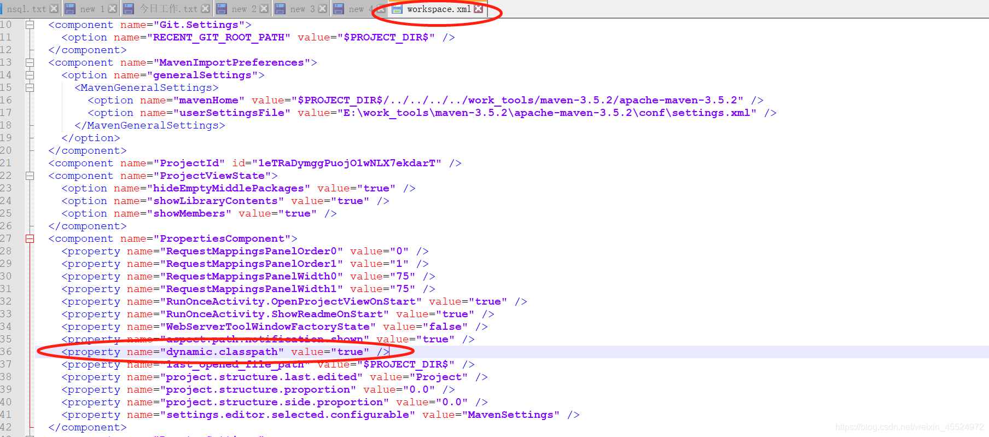Click the RECENT_GIT_ROOT_PATH option line

click(x=258, y=37)
